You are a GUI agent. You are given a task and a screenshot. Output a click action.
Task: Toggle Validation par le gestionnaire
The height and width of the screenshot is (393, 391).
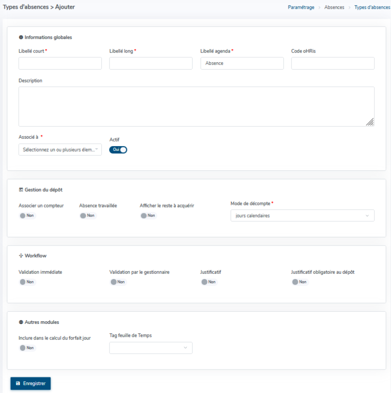click(118, 282)
